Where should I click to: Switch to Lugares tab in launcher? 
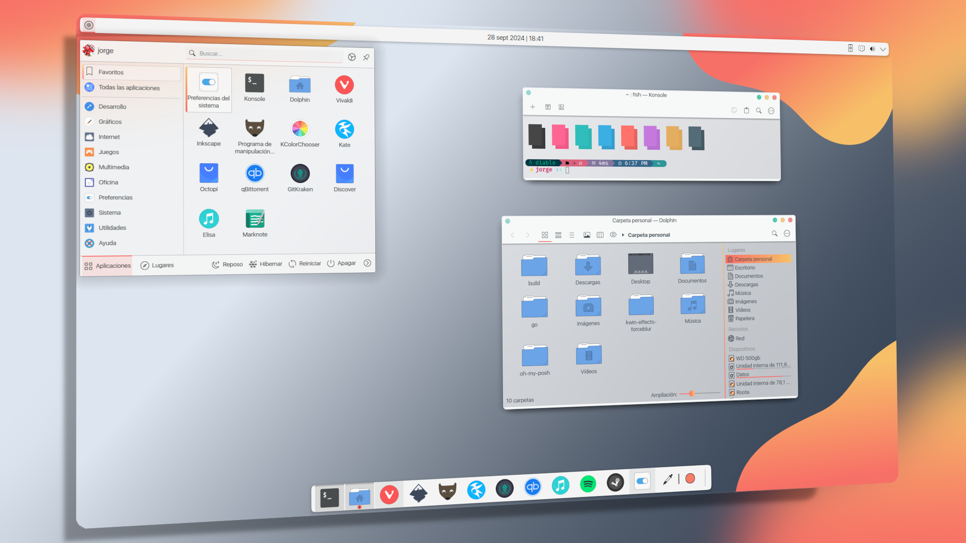click(x=157, y=265)
